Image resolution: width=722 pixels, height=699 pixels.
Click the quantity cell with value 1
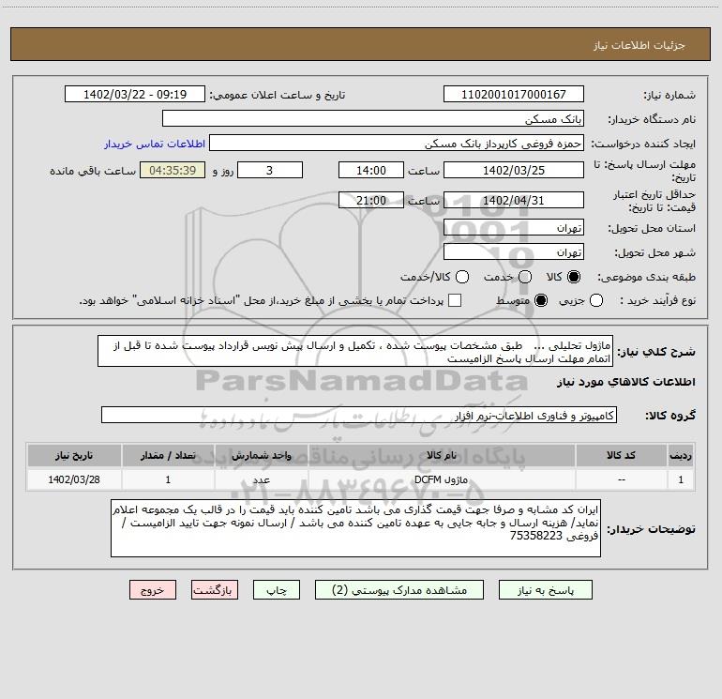[168, 479]
